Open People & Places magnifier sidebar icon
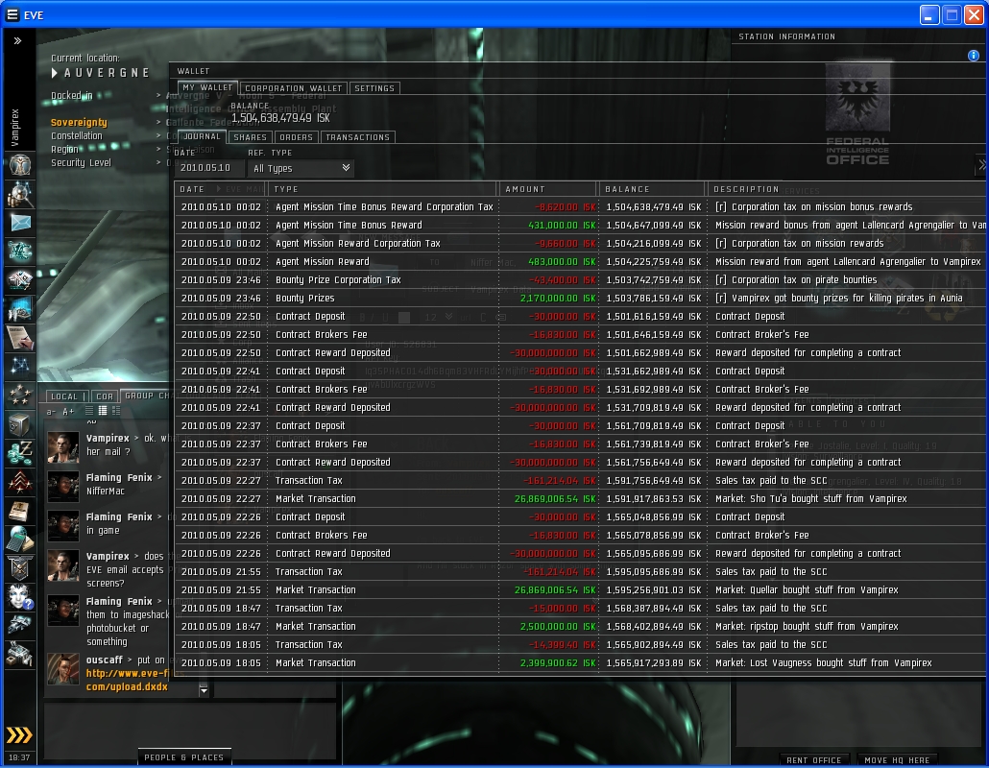The width and height of the screenshot is (989, 768). [19, 194]
